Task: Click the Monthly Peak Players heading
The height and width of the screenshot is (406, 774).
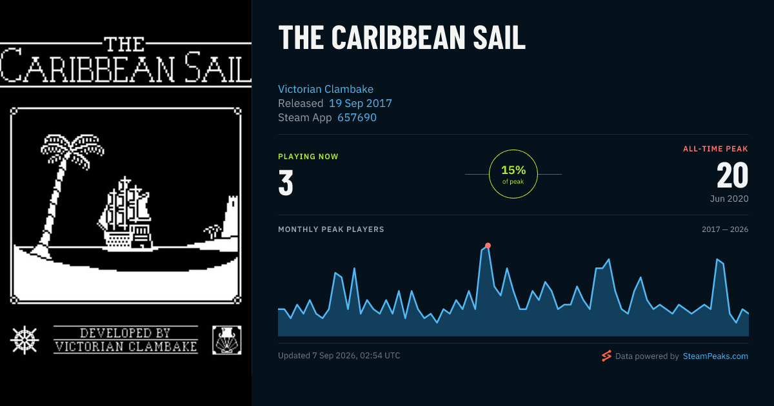Action: pyautogui.click(x=331, y=229)
